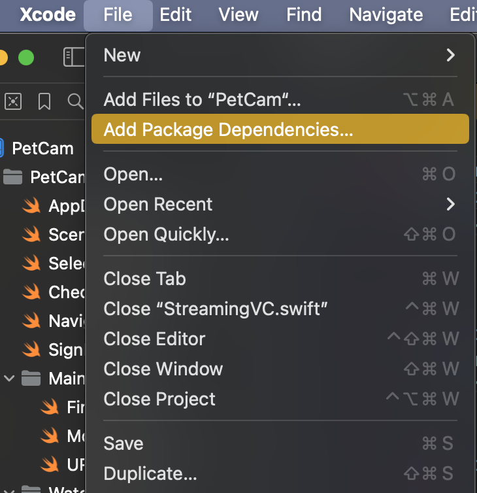The height and width of the screenshot is (493, 477).
Task: Open the Edit menu in the menu bar
Action: pos(176,14)
